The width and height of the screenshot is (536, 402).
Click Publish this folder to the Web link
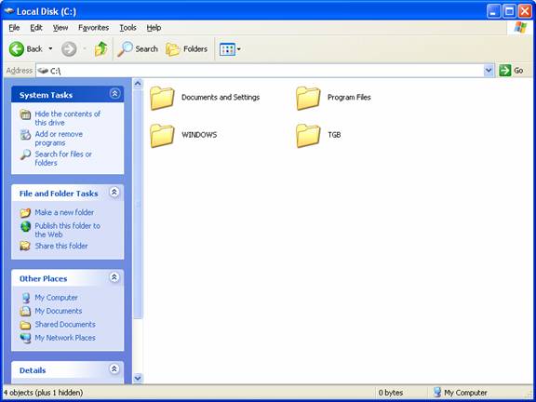coord(68,230)
